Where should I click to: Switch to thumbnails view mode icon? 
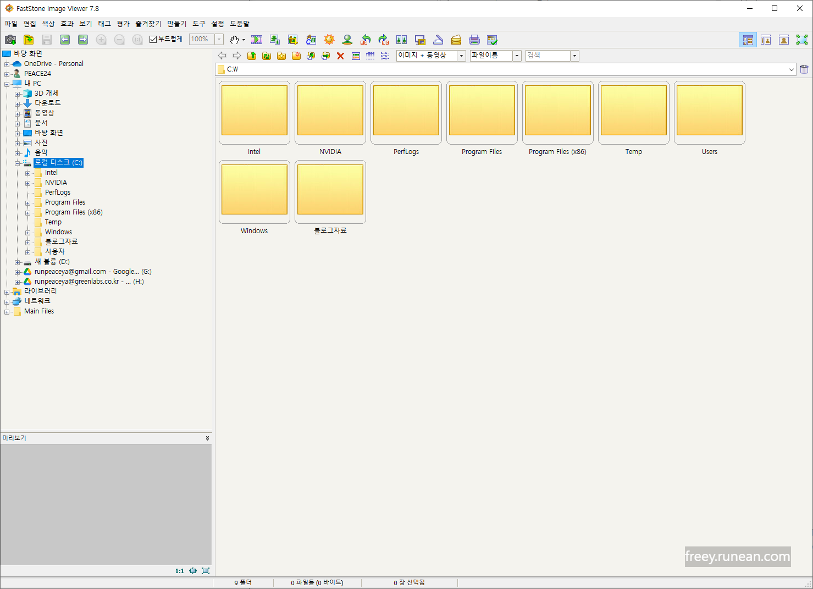click(x=356, y=56)
